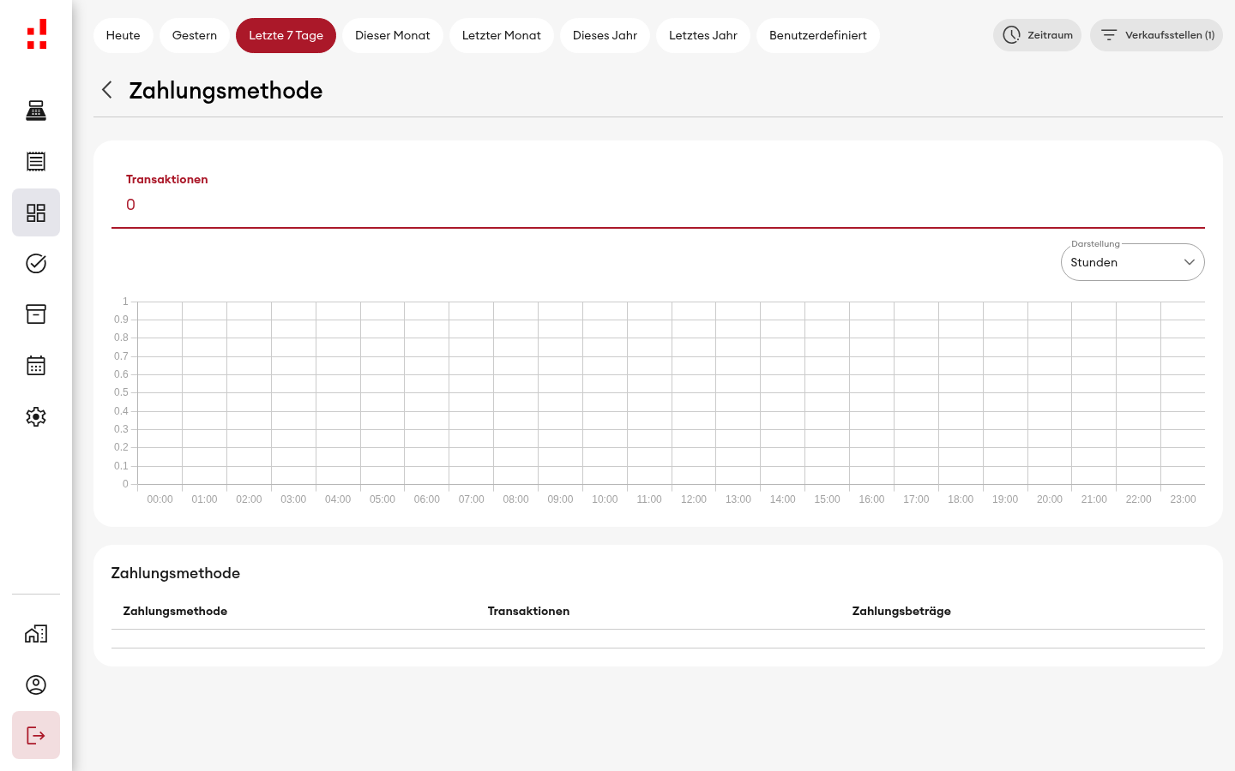Click the Zahlungsmethode page title
This screenshot has width=1235, height=771.
click(226, 90)
